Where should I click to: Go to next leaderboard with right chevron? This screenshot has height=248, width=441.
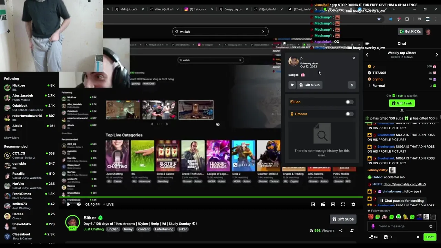coord(437,55)
